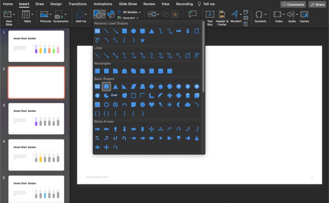The width and height of the screenshot is (329, 203).
Task: Open the Design ribbon tab
Action: (x=56, y=4)
